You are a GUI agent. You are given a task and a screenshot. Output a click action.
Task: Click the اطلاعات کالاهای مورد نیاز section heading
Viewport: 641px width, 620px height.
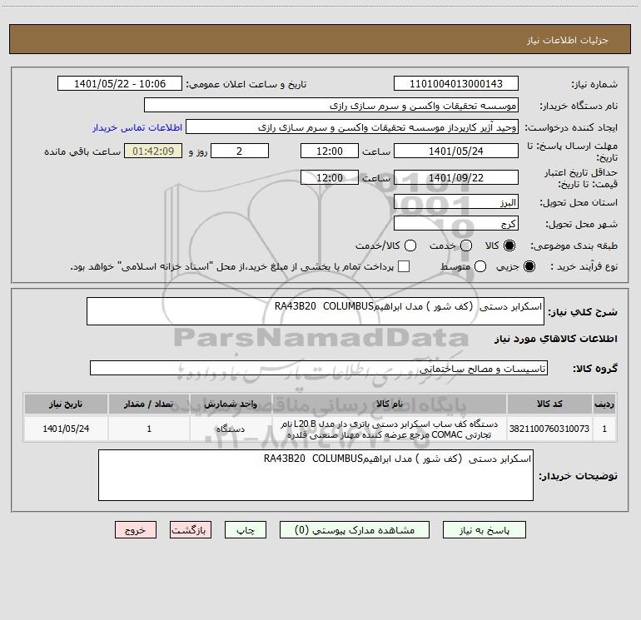tap(555, 339)
